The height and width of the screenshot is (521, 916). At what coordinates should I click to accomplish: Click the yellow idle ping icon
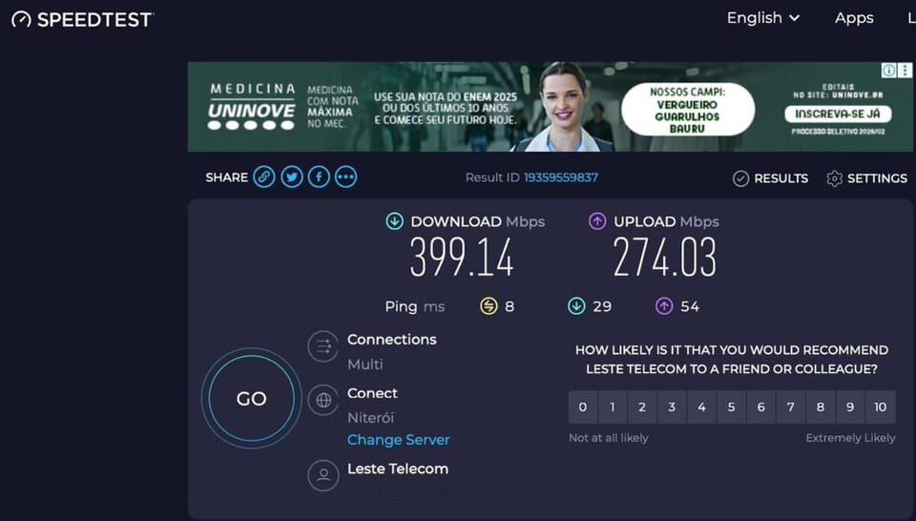coord(489,306)
